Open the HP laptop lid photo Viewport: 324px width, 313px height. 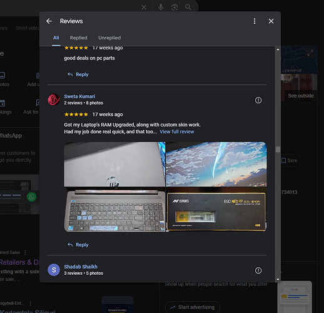(x=114, y=164)
